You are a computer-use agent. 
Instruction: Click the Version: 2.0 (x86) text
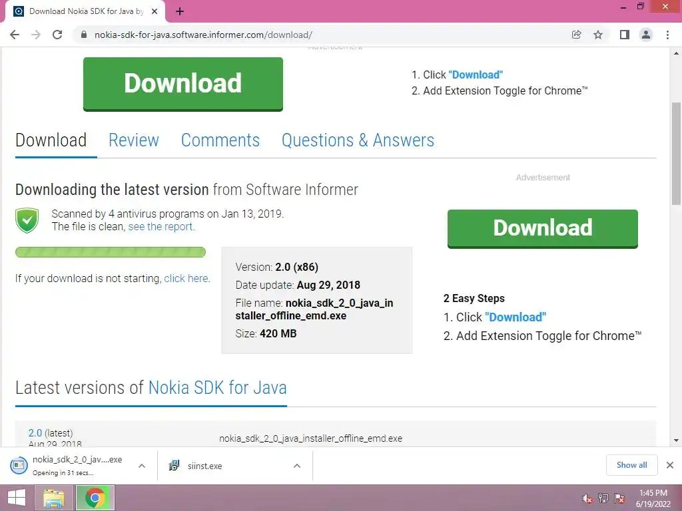[276, 267]
